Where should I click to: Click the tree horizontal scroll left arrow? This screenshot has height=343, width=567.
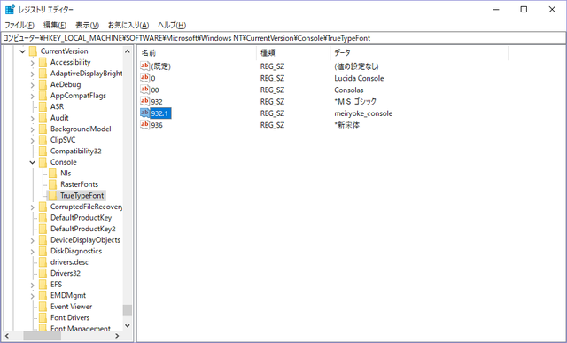tap(7, 336)
